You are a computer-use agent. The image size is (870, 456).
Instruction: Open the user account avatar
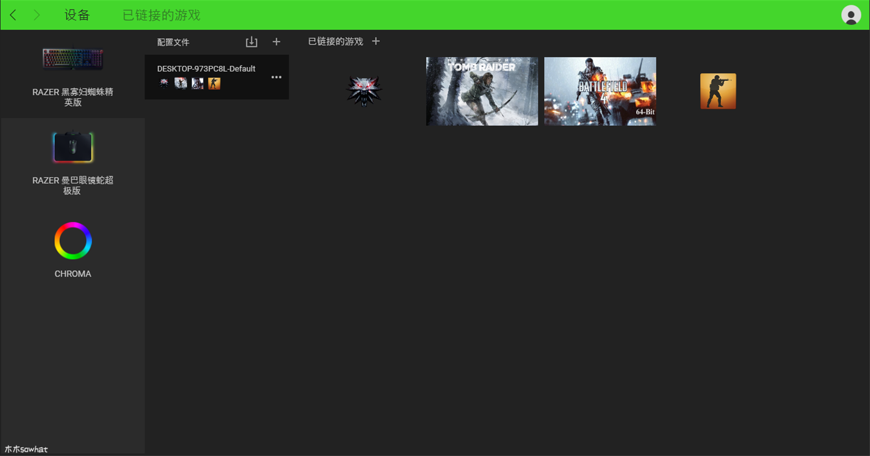click(851, 15)
